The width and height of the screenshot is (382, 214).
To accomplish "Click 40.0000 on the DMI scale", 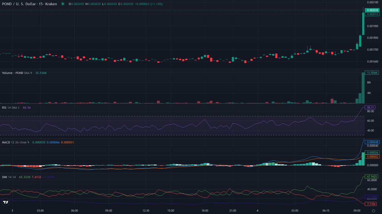I will (372, 189).
